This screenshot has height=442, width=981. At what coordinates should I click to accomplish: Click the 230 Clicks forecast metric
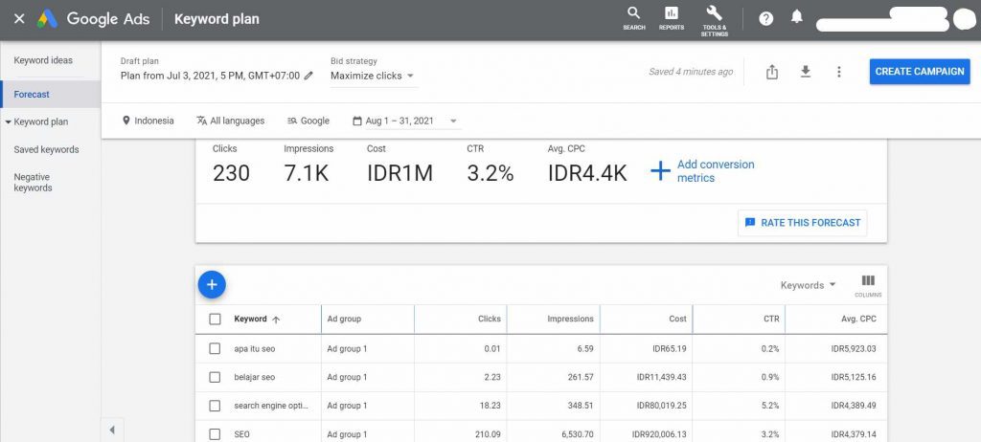tap(231, 173)
